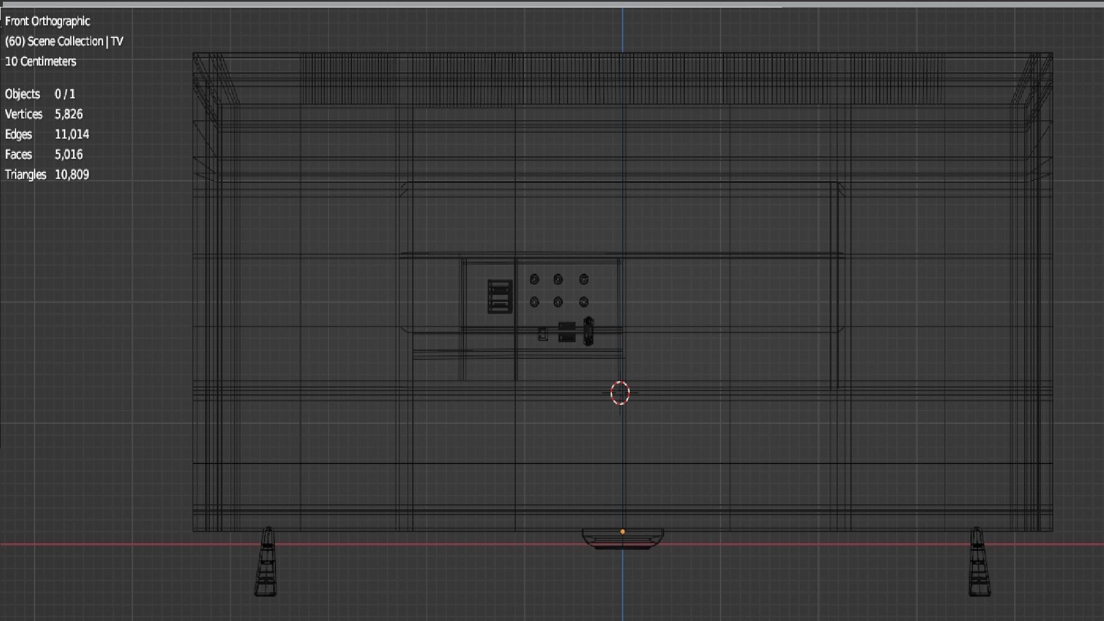Viewport: 1104px width, 621px height.
Task: Click the small square port left of rectangular ports
Action: (x=543, y=334)
